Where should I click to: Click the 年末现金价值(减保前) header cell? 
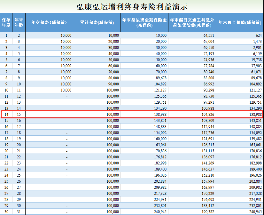coord(240,22)
